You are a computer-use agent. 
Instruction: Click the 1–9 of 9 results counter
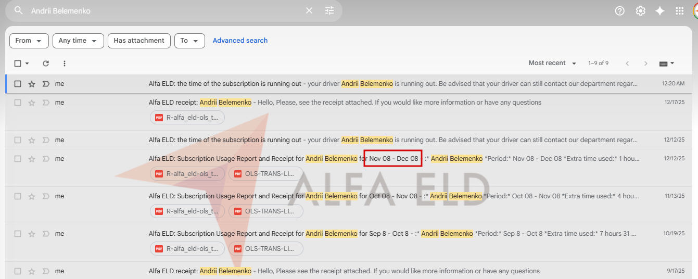point(599,63)
